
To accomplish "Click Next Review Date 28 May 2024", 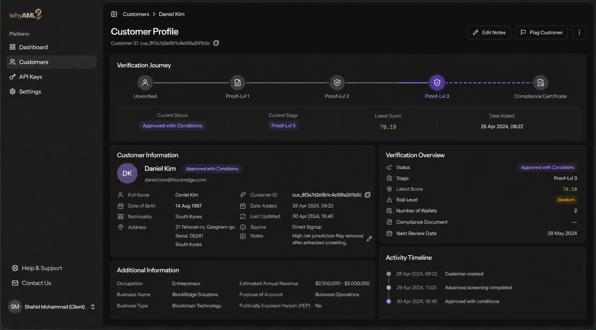I will click(x=562, y=233).
